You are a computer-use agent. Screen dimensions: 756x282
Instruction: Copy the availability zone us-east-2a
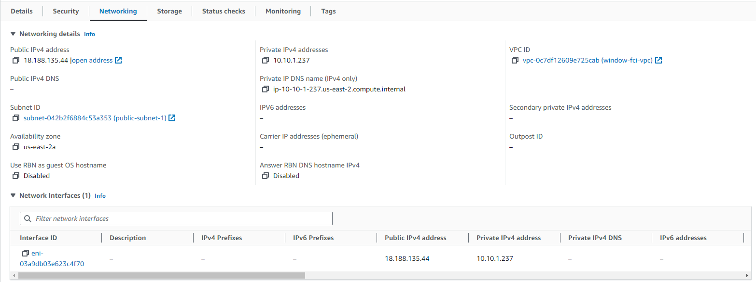click(x=16, y=147)
